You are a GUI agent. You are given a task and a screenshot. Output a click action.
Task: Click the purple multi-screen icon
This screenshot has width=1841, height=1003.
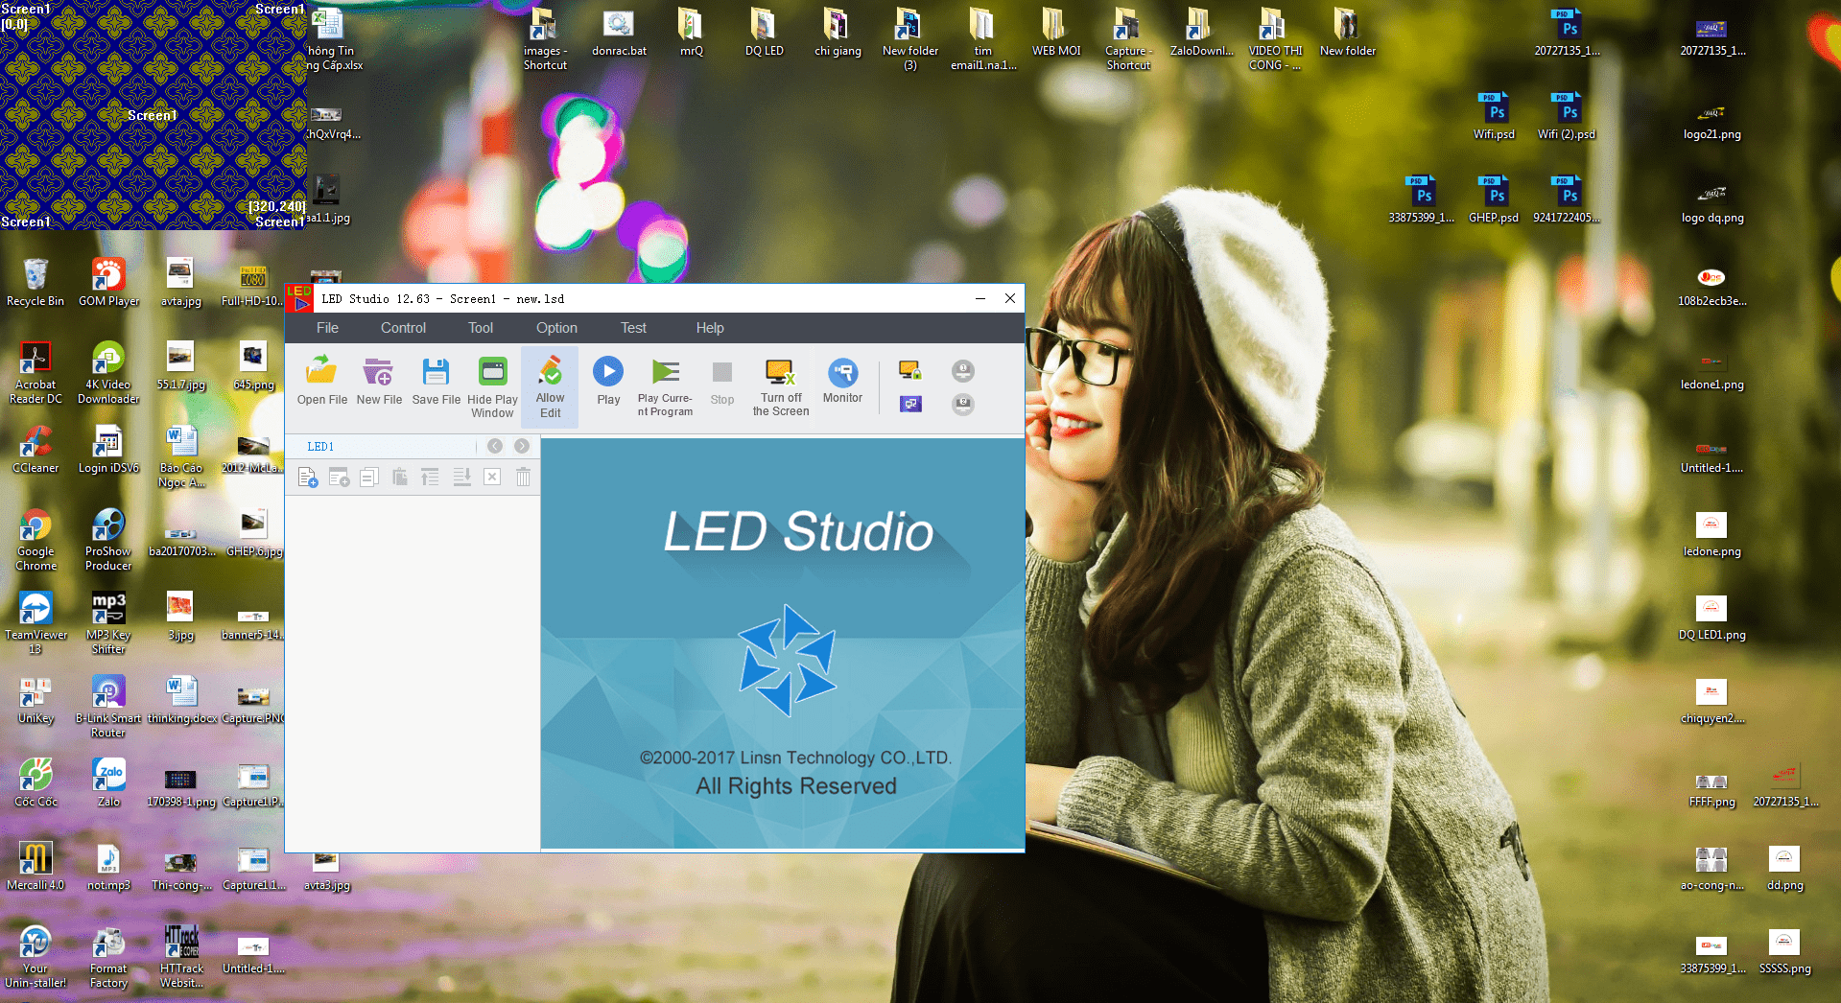909,405
